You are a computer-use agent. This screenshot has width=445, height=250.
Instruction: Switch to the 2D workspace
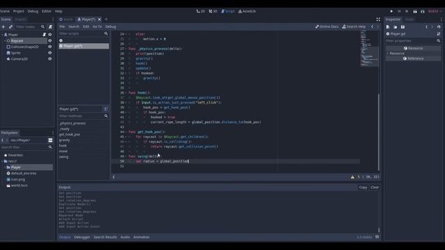(201, 11)
